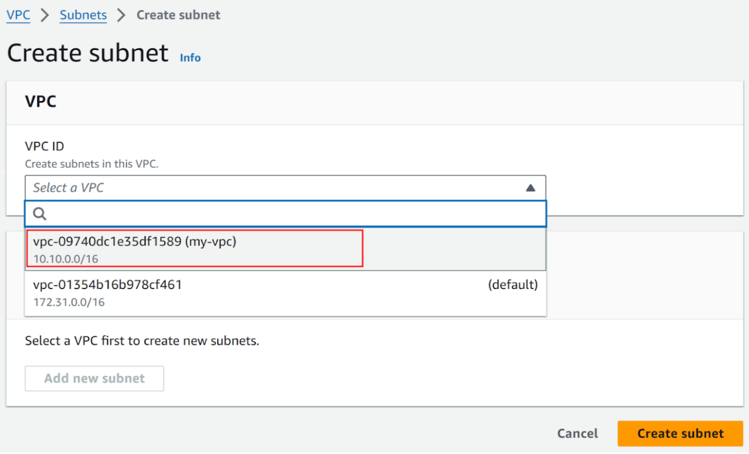Click the 172.31.0.0/16 CIDR text
This screenshot has width=749, height=454.
(69, 302)
